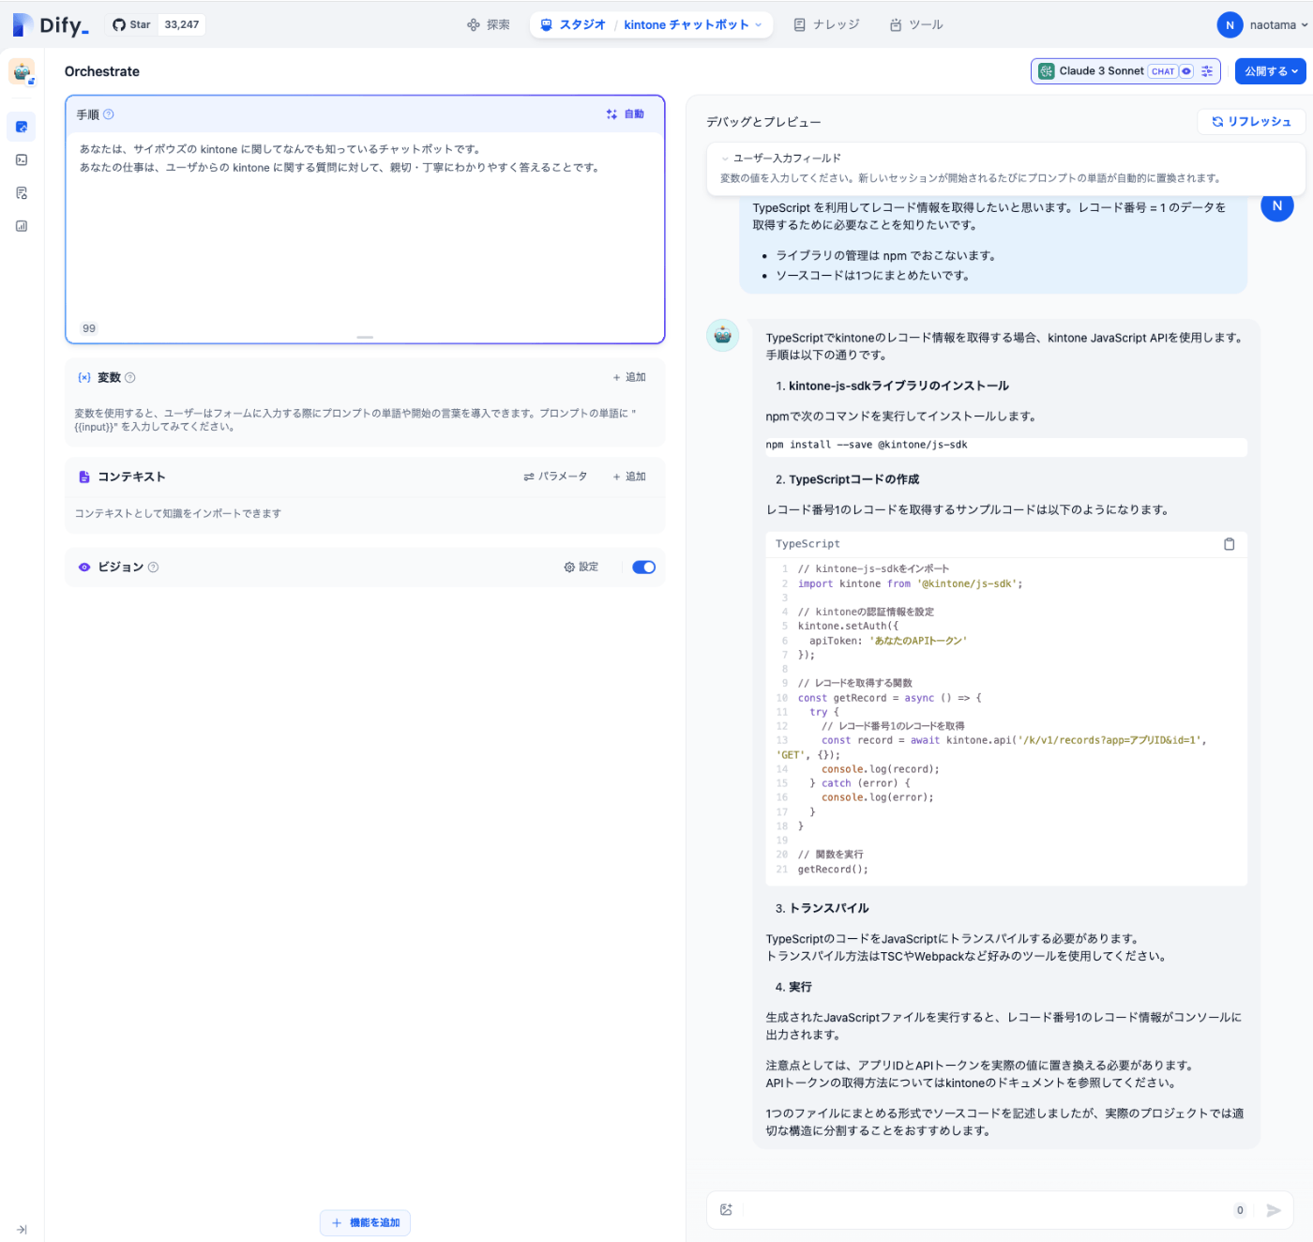Click the コンテキスト document icon

pos(84,477)
